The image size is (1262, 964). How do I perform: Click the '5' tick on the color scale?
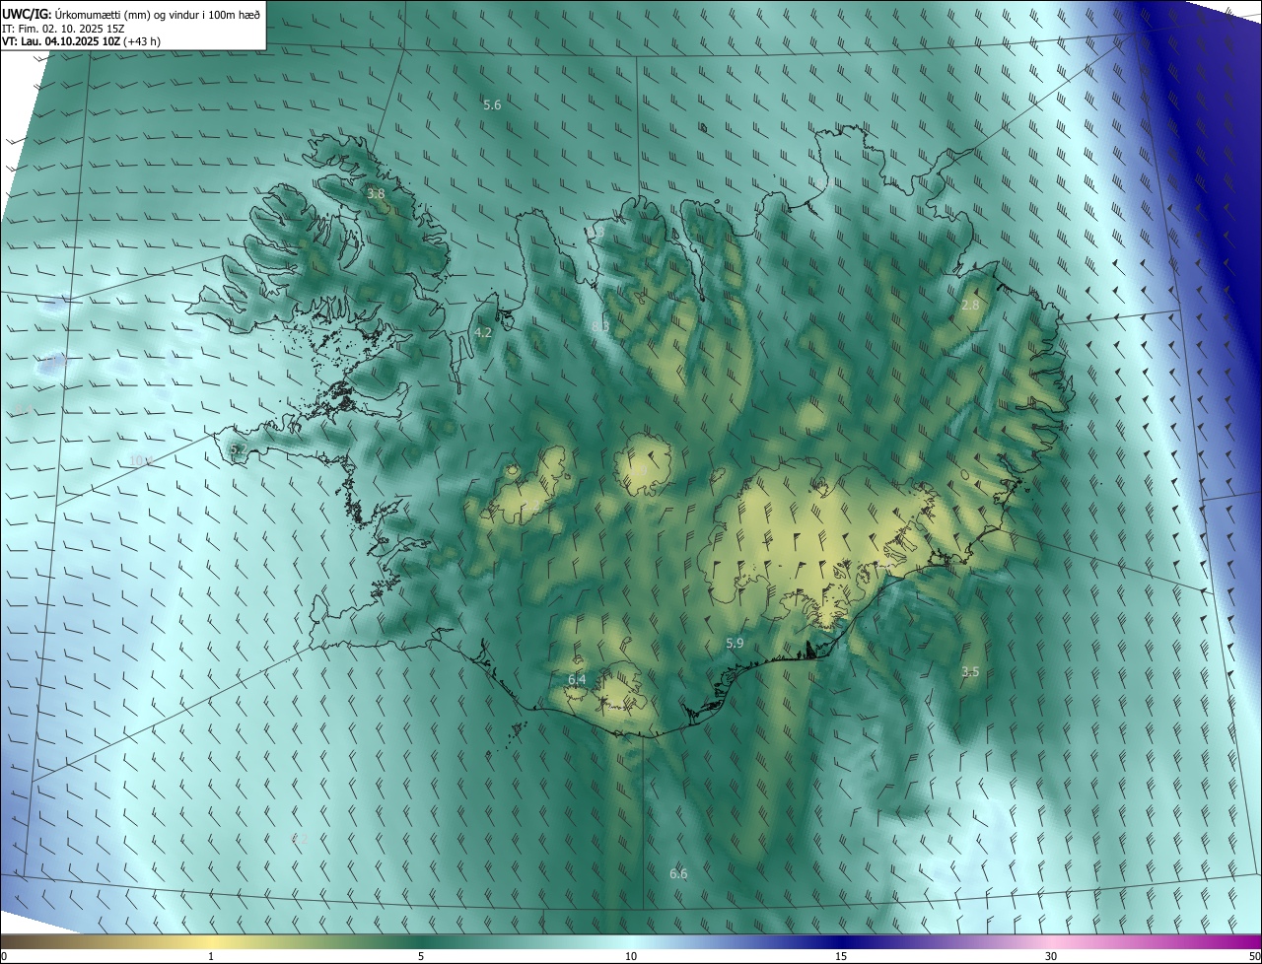[421, 956]
